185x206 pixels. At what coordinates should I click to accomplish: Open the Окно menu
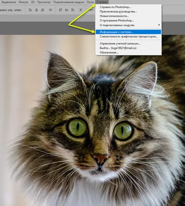90,2
